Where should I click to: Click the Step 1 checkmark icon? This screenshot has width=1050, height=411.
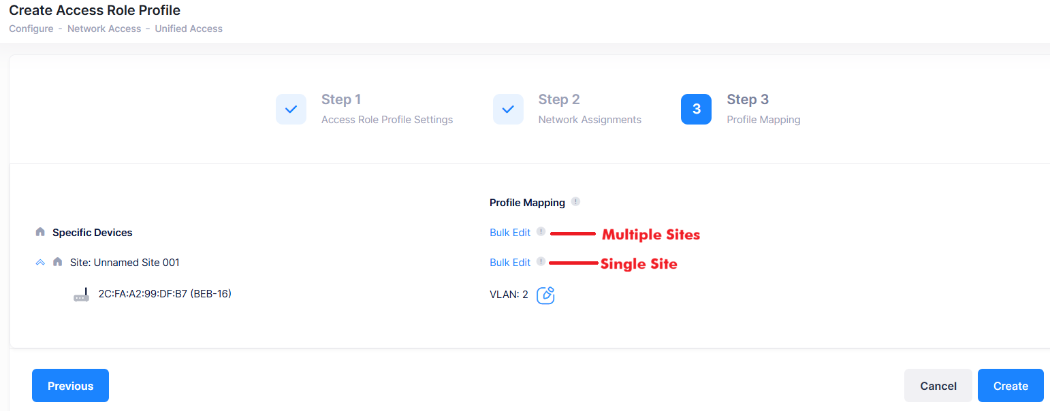[x=291, y=109]
